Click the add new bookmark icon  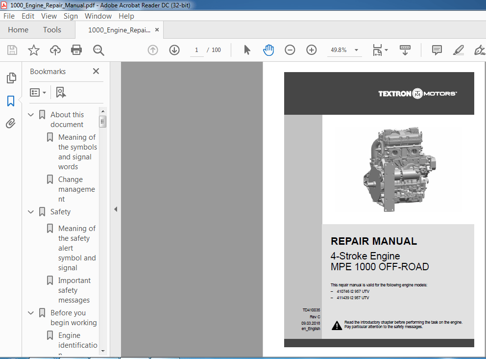point(61,93)
